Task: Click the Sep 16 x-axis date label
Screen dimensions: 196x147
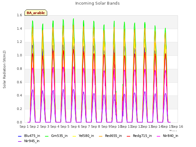Action: (x=178, y=126)
